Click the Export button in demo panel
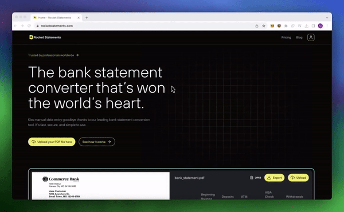The image size is (344, 212). click(x=275, y=178)
